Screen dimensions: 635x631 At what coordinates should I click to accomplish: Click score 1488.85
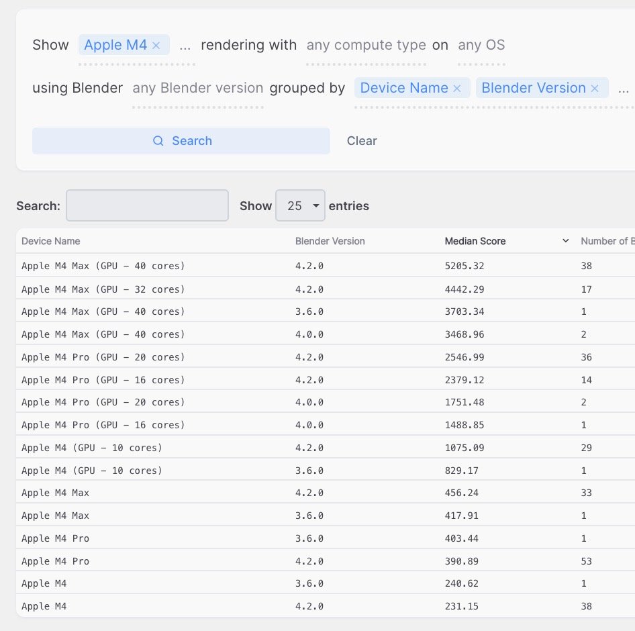(465, 425)
